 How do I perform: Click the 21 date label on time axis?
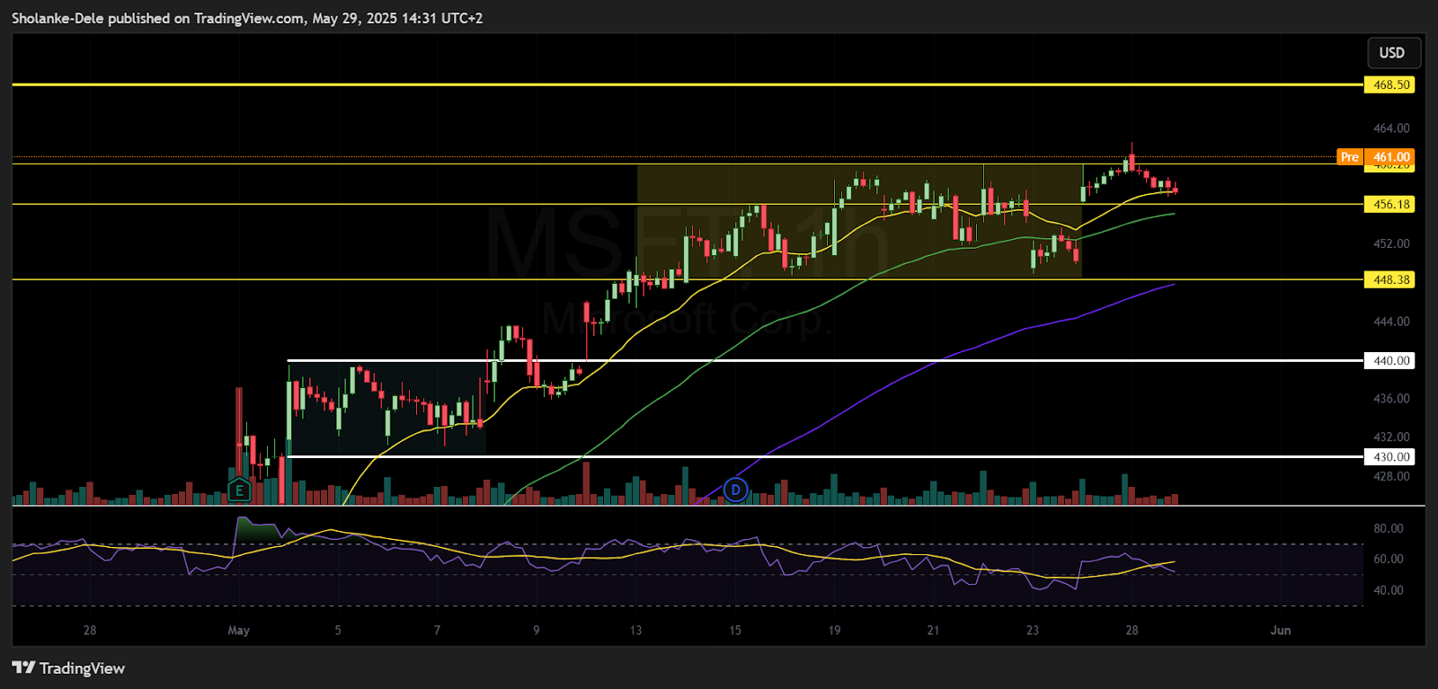point(933,630)
